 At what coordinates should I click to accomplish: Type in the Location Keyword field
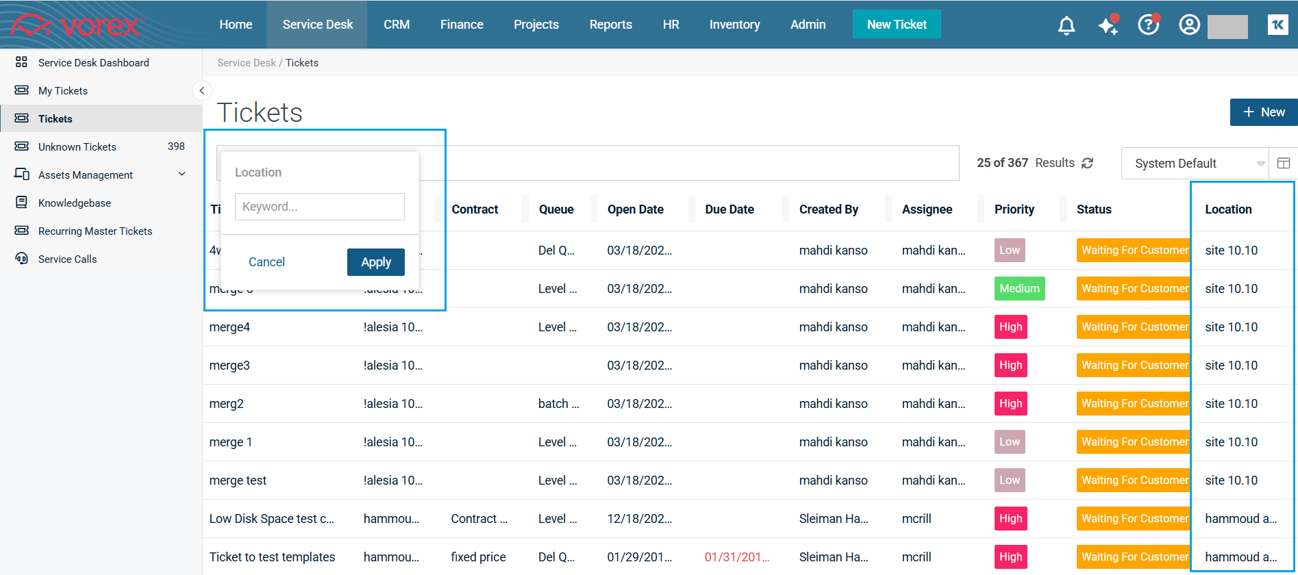pos(319,207)
